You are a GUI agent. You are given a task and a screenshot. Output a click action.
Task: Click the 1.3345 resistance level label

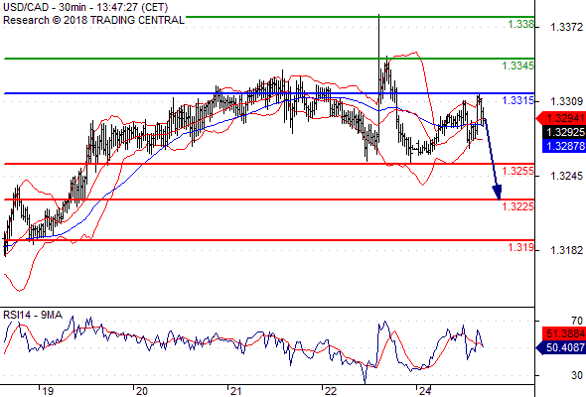pos(518,66)
